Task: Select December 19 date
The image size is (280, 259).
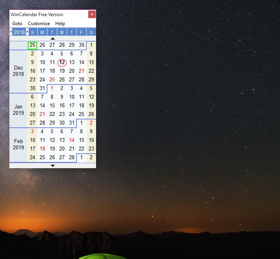Action: pyautogui.click(x=62, y=71)
